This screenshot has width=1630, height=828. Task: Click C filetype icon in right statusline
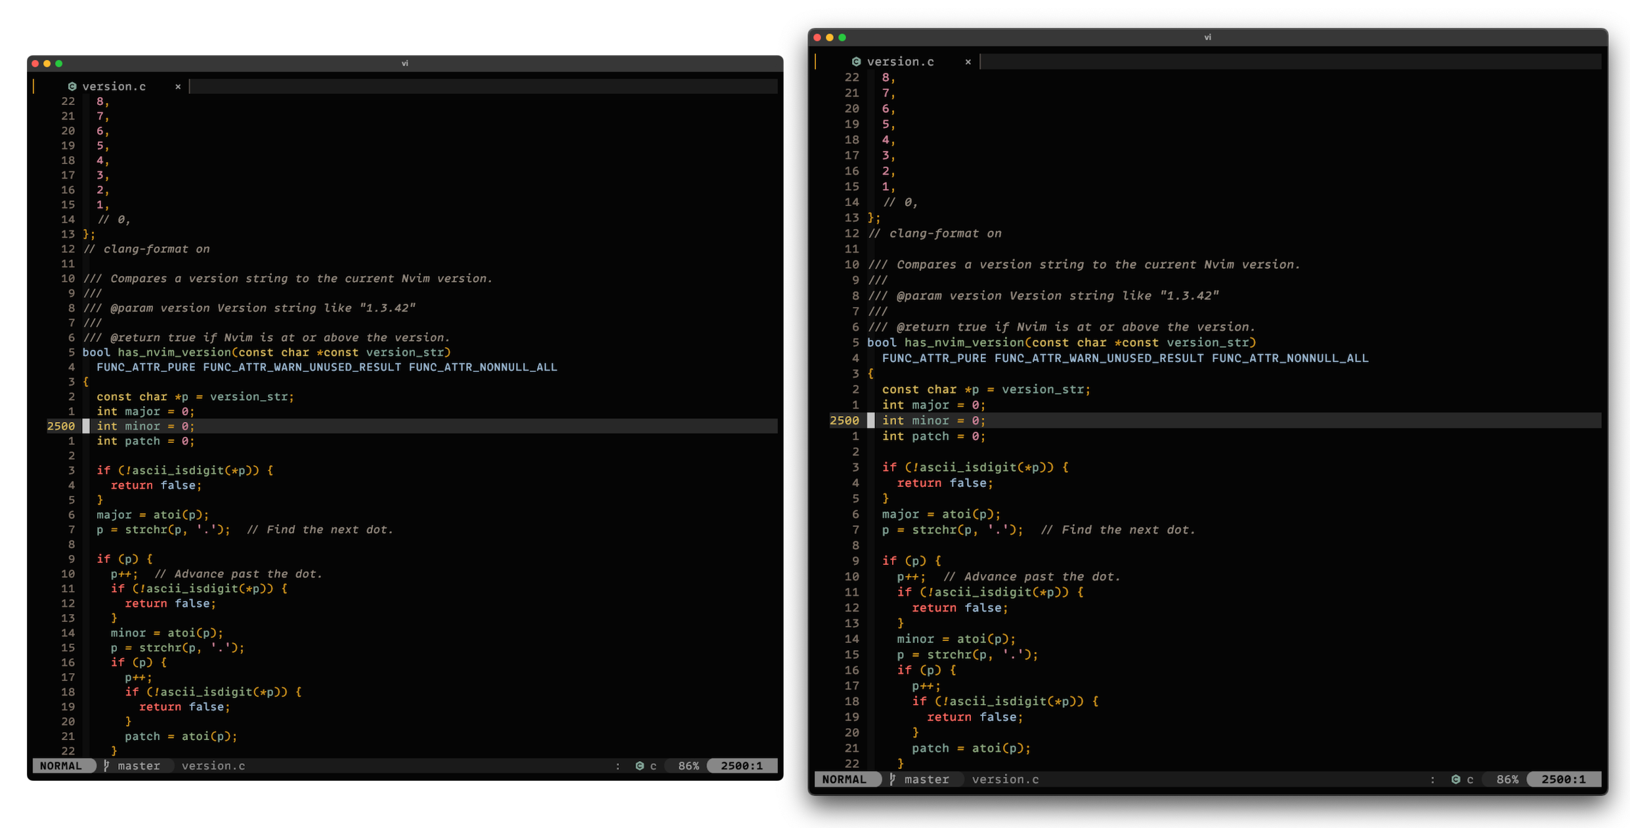tap(1455, 779)
